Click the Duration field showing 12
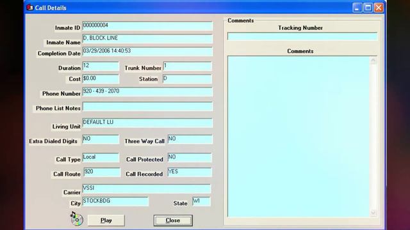 [101, 66]
